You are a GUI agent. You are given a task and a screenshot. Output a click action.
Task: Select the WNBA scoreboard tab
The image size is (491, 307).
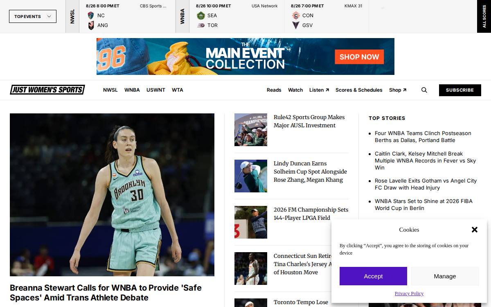click(182, 16)
